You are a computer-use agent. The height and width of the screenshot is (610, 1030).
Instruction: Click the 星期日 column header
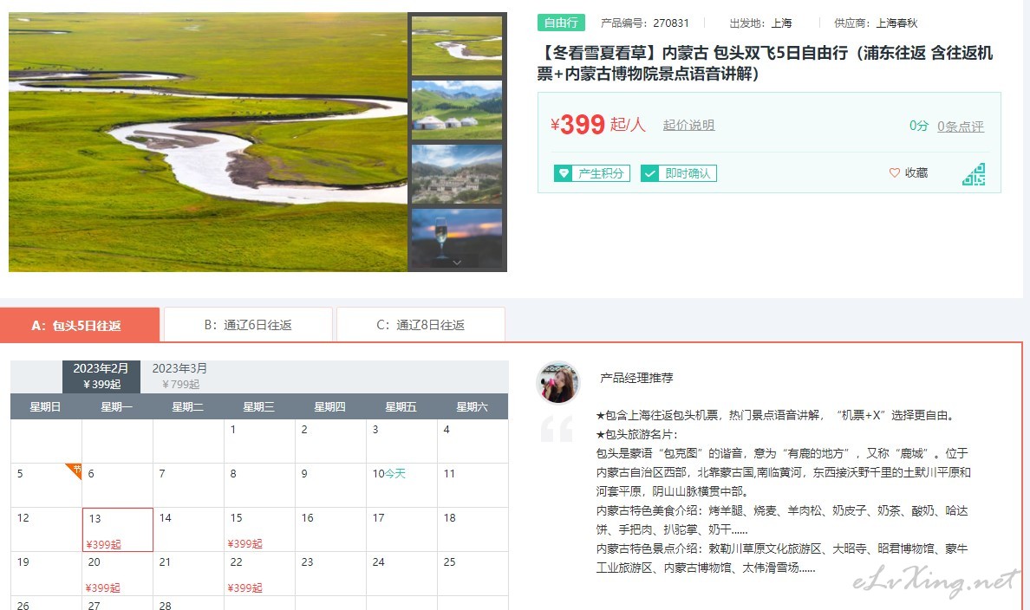click(x=45, y=407)
